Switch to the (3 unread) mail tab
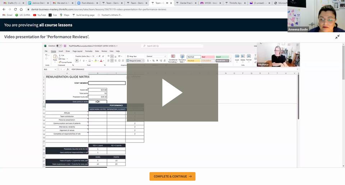This screenshot has height=185, width=345. pos(259,3)
